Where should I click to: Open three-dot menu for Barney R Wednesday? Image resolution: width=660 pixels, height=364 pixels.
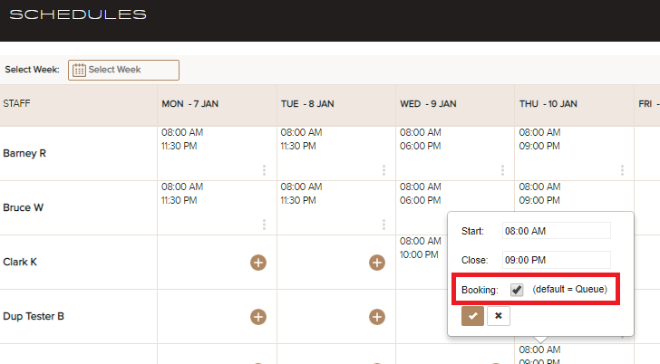pyautogui.click(x=502, y=170)
